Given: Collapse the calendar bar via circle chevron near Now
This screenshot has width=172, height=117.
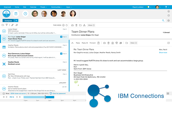Looking at the screenshot, I should [x=4, y=94].
